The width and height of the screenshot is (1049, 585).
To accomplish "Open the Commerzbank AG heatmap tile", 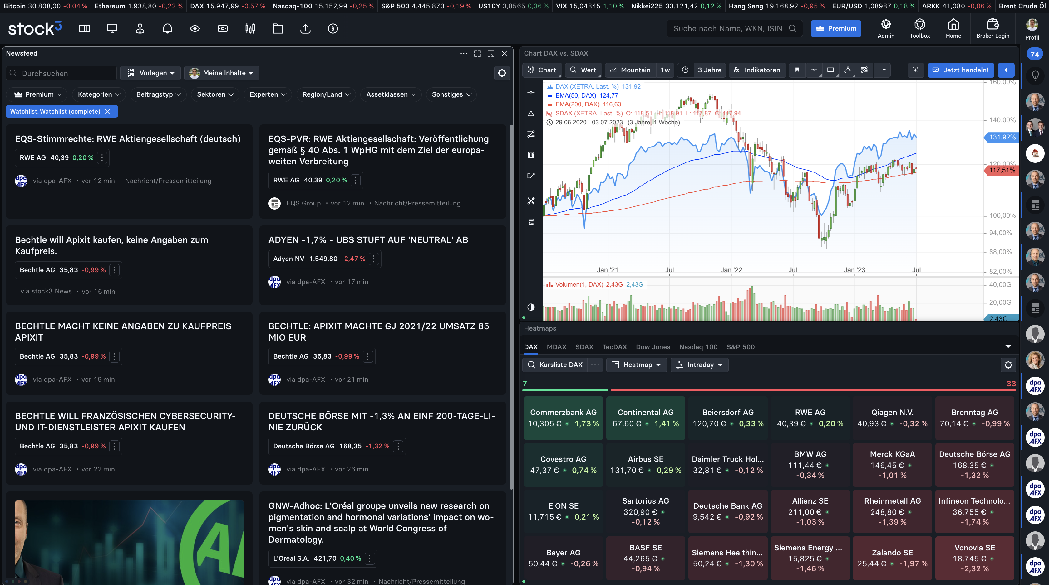I will (x=563, y=418).
